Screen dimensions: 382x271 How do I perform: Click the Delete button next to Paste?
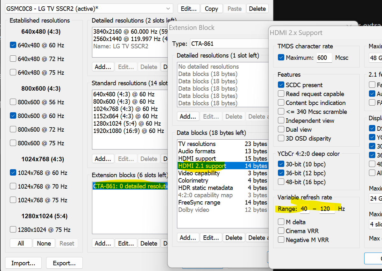click(257, 9)
